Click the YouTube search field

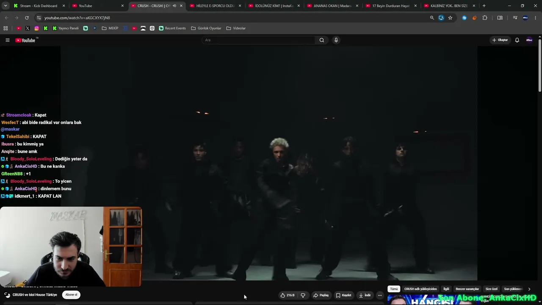pyautogui.click(x=258, y=40)
